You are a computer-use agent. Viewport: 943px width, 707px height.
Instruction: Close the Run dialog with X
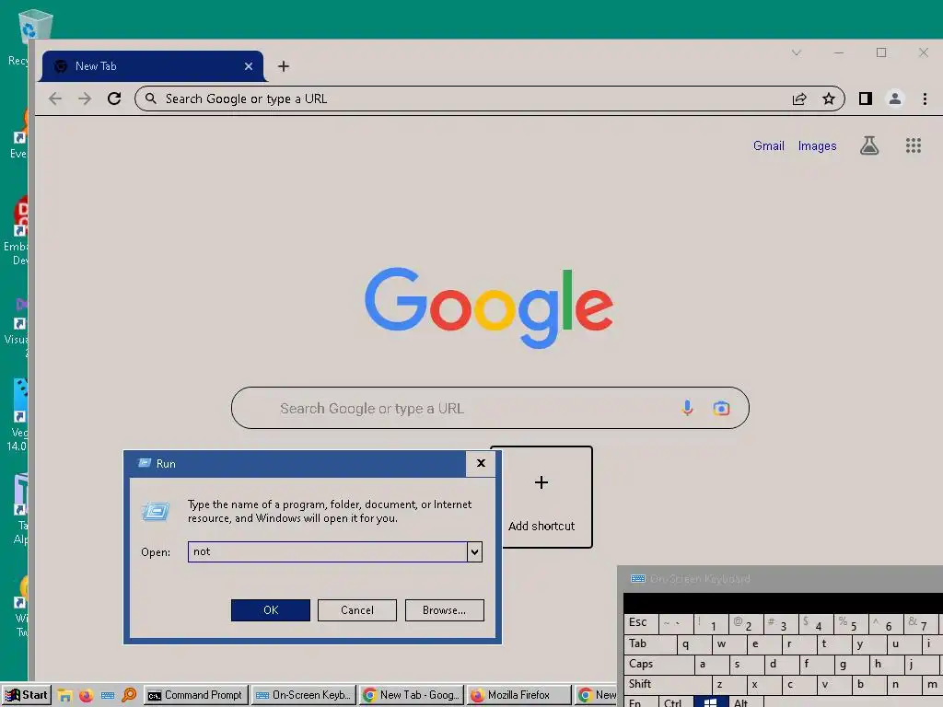click(481, 464)
